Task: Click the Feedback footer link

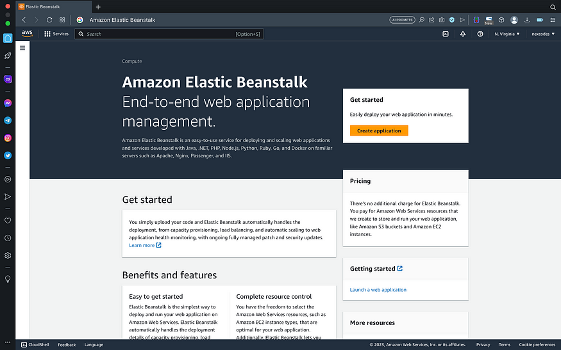Action: 67,345
